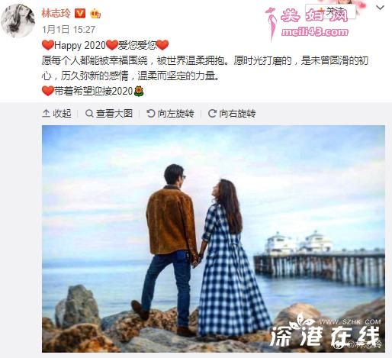
Task: Choose 向左旋转 to rotate image left
Action: coord(170,114)
